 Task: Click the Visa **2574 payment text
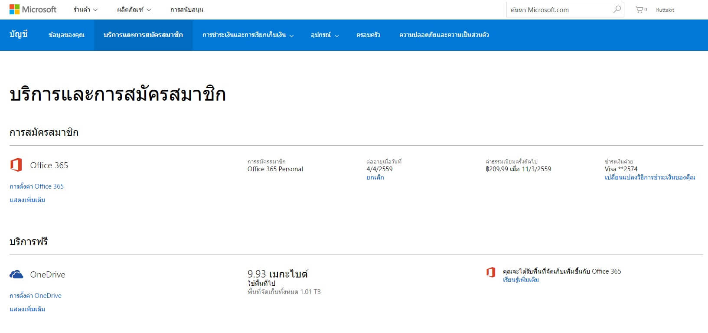coord(621,169)
